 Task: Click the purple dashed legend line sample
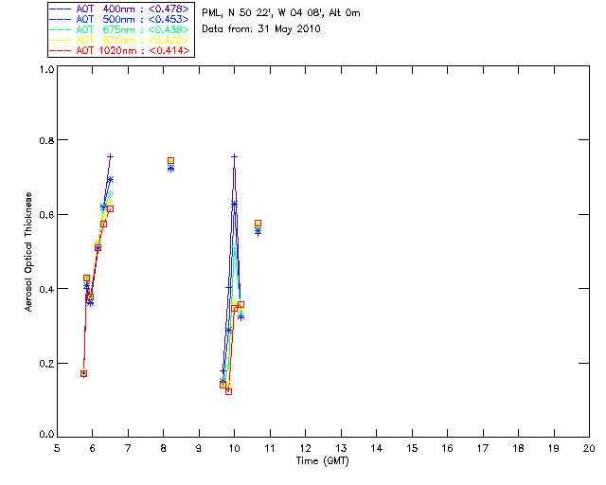point(61,9)
